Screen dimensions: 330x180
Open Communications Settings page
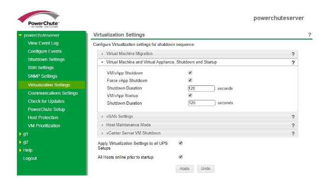pos(53,93)
